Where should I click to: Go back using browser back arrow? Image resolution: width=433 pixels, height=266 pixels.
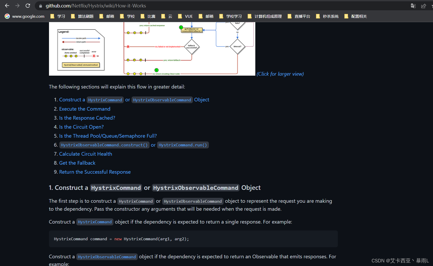click(7, 6)
